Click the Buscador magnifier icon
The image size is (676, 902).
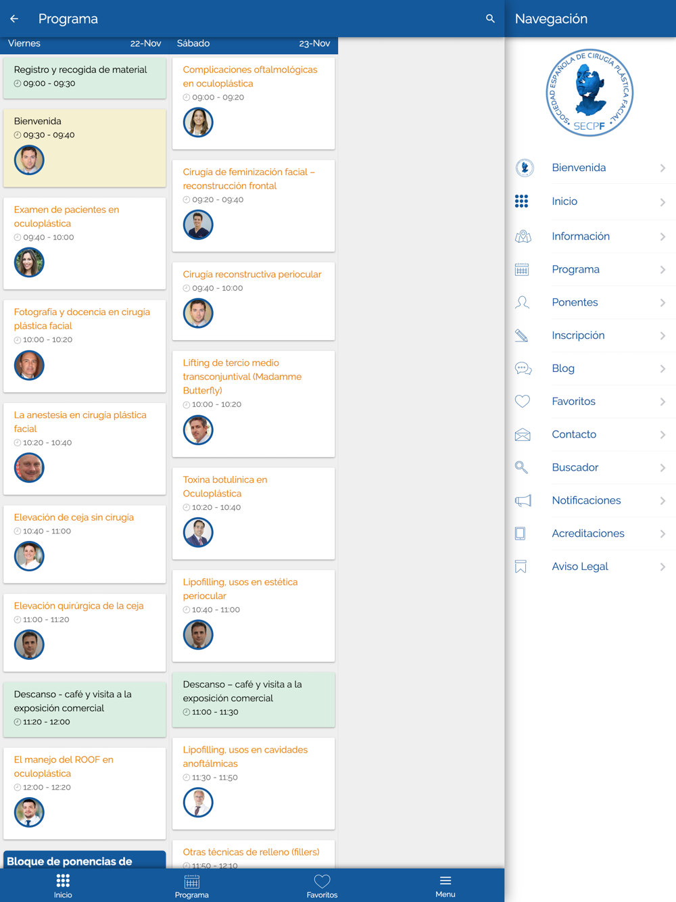tap(521, 467)
